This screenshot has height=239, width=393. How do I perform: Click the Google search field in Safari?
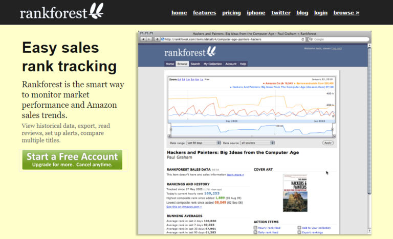coord(339,39)
